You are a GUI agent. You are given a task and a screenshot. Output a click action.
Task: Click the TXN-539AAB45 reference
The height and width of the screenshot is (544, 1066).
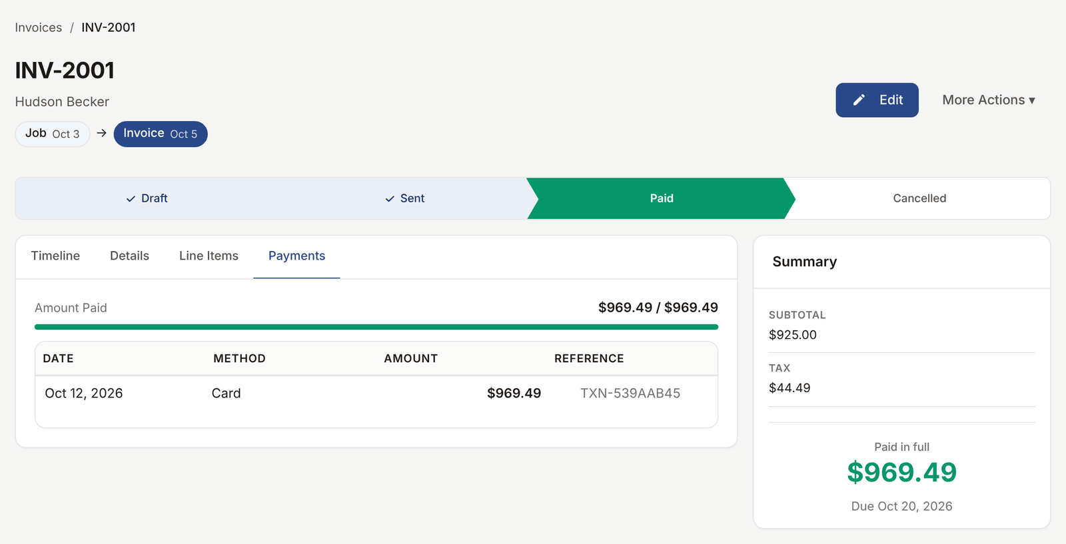(630, 394)
